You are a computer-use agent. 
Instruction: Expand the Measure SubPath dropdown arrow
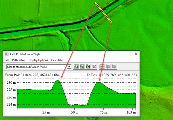coord(69,67)
